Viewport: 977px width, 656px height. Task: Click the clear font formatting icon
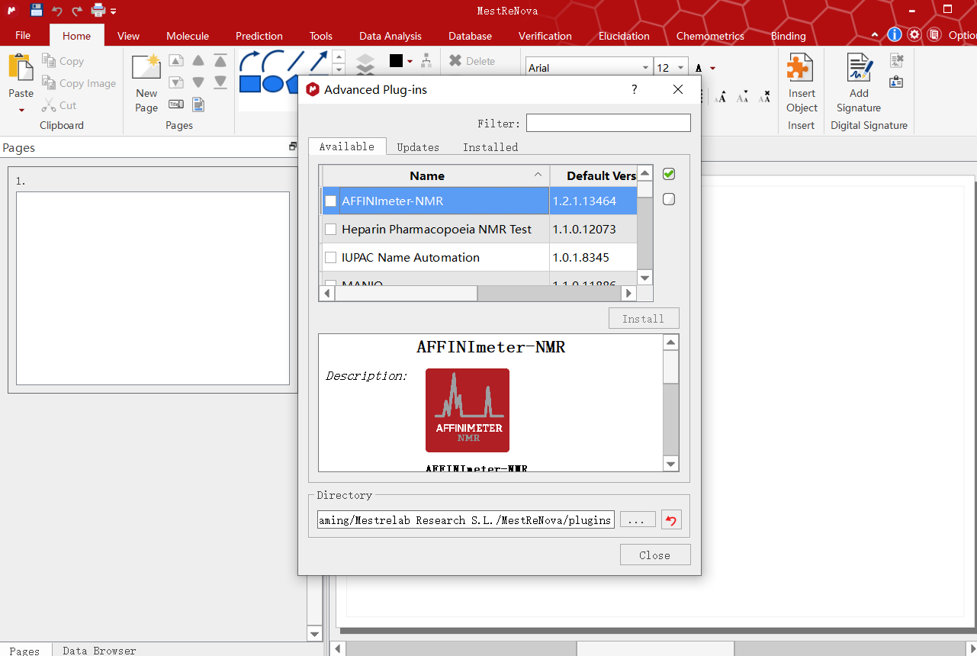click(x=765, y=97)
